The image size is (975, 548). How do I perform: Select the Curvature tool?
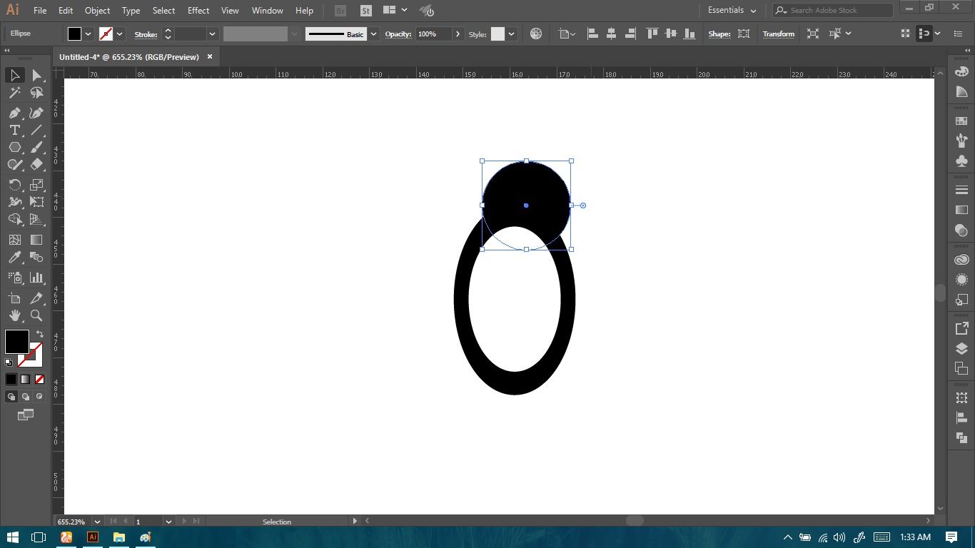pos(36,113)
